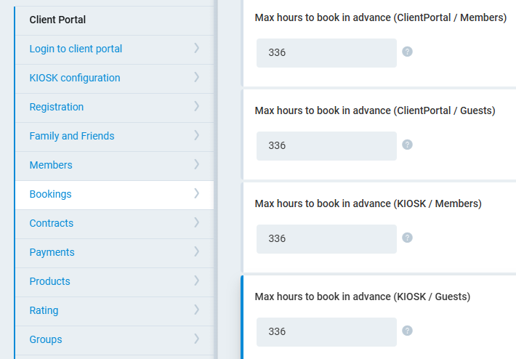Edit ClientPortal Guests max hours field
This screenshot has height=359, width=516.
[326, 146]
